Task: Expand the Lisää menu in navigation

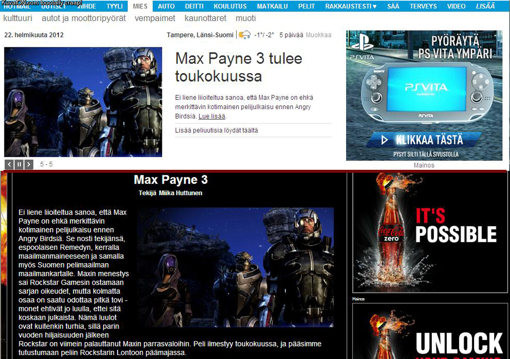Action: tap(485, 6)
